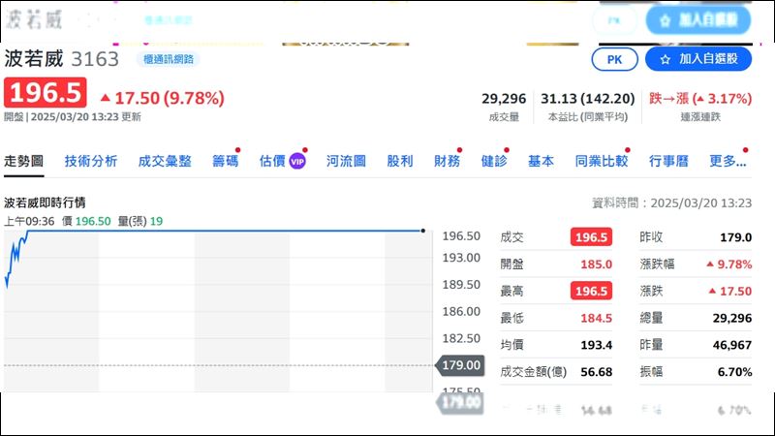Screen dimensions: 775x436
Task: Click the 189.50 axis label
Action: tap(461, 285)
